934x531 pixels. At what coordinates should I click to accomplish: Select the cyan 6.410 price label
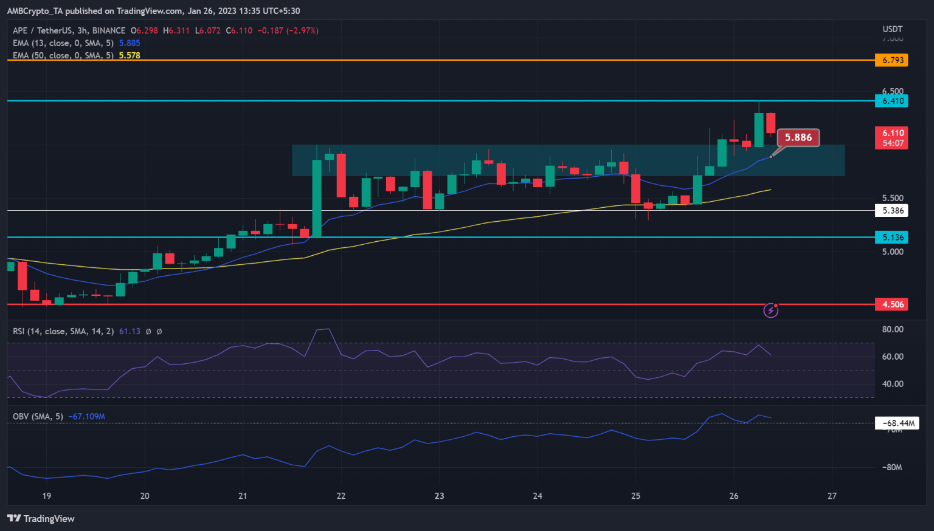(x=892, y=101)
